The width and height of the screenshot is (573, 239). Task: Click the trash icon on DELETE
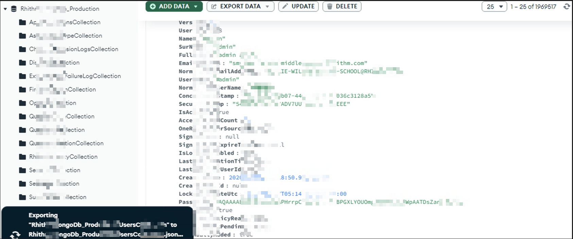(330, 6)
